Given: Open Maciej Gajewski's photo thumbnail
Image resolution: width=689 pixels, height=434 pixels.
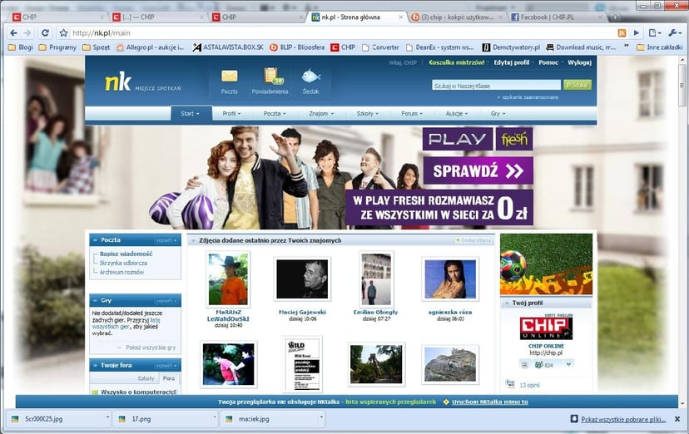Looking at the screenshot, I should [302, 279].
